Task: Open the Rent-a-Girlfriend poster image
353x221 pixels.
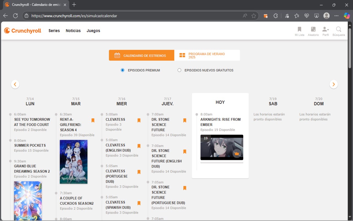Action: pos(74,162)
